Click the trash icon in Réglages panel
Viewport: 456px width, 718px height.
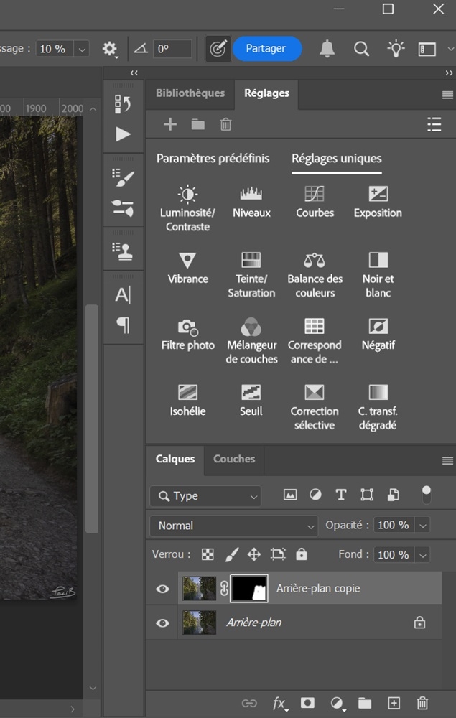coord(225,124)
